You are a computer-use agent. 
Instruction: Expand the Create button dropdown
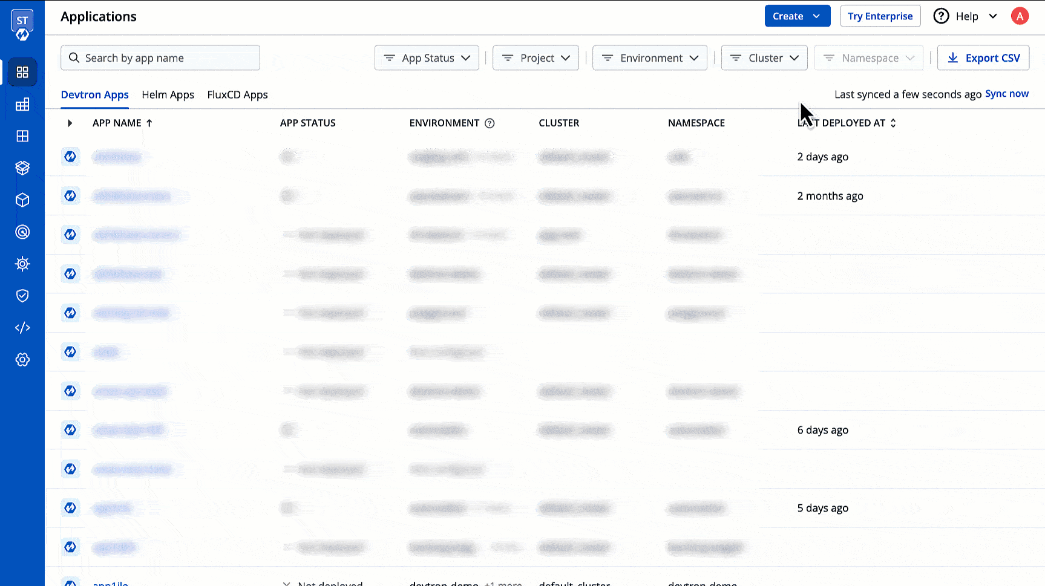click(x=816, y=16)
